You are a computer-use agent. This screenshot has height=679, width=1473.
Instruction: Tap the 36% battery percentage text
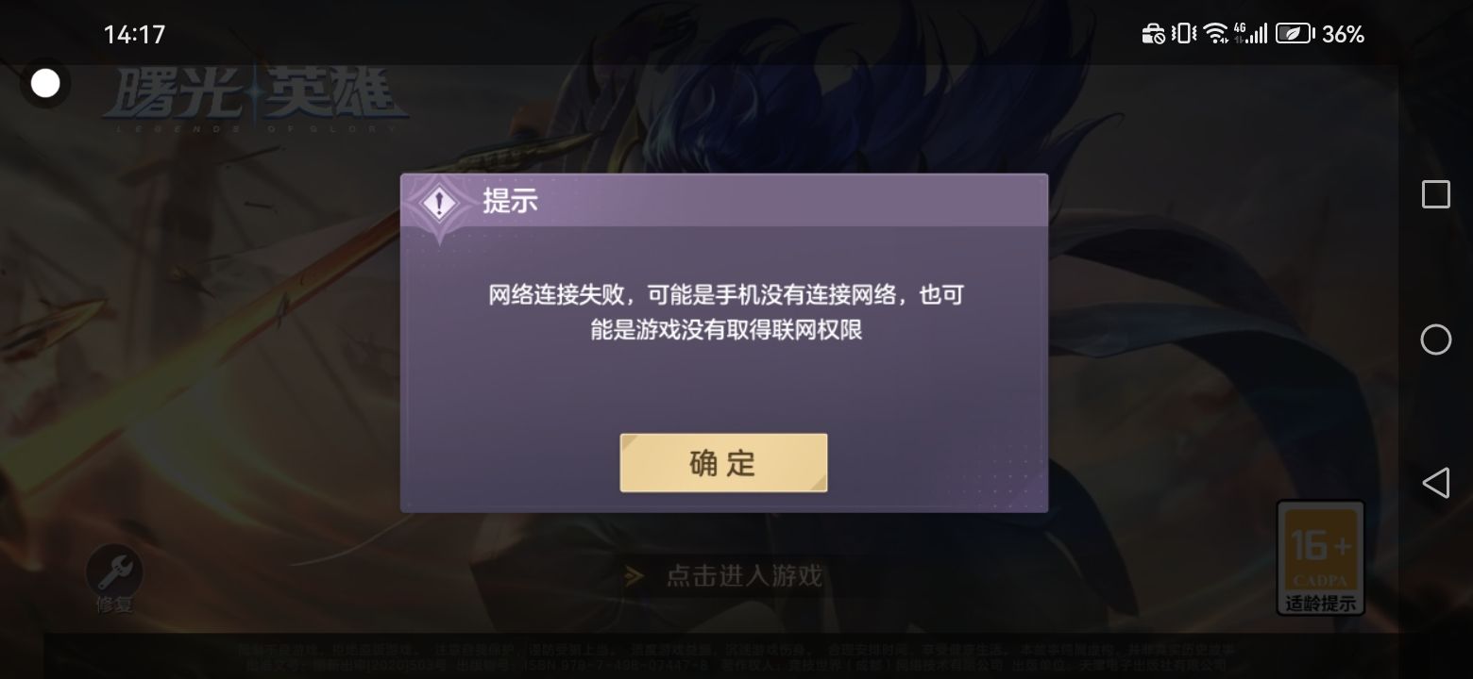(x=1343, y=35)
